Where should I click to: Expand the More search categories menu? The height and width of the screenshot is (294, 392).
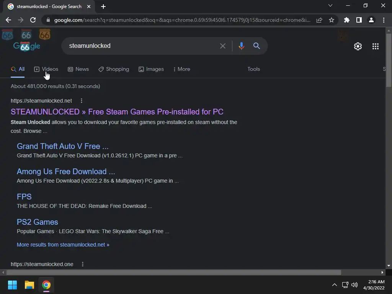(x=182, y=69)
